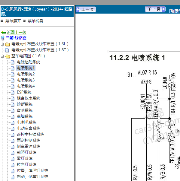Open 音响系统 diagram
The height and width of the screenshot is (181, 180).
[x=25, y=110]
